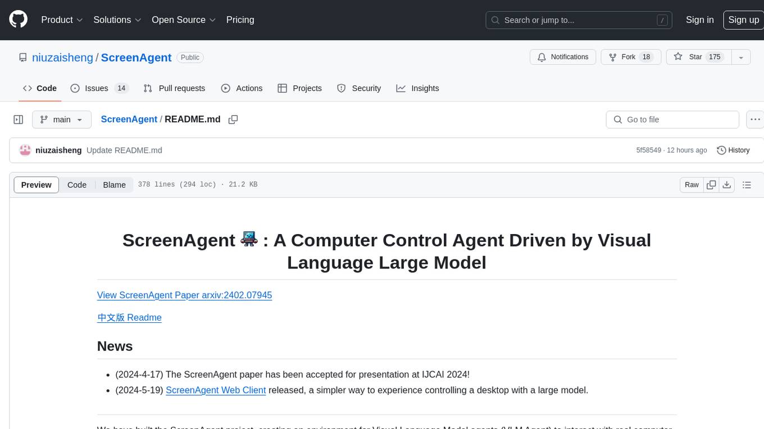Star the ScreenAgent repository
This screenshot has width=764, height=429.
coord(698,57)
